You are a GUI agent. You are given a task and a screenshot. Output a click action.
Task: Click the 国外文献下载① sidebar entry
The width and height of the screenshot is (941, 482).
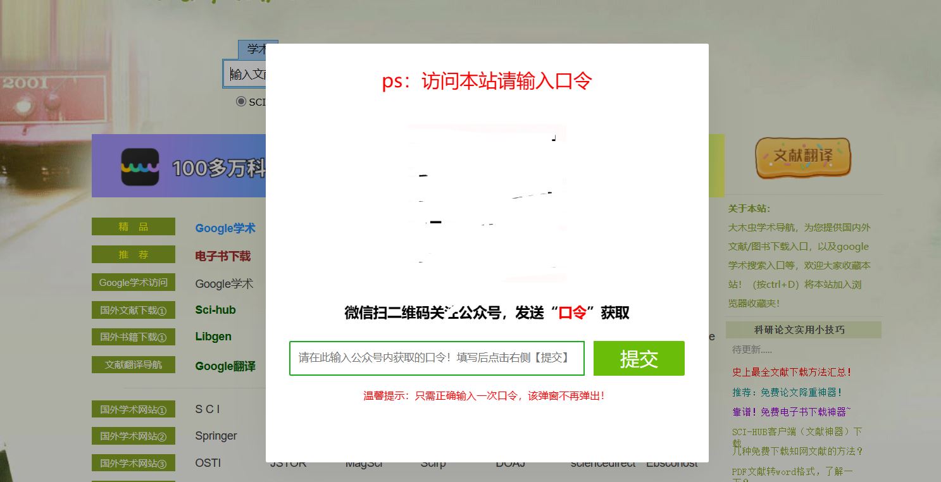134,310
